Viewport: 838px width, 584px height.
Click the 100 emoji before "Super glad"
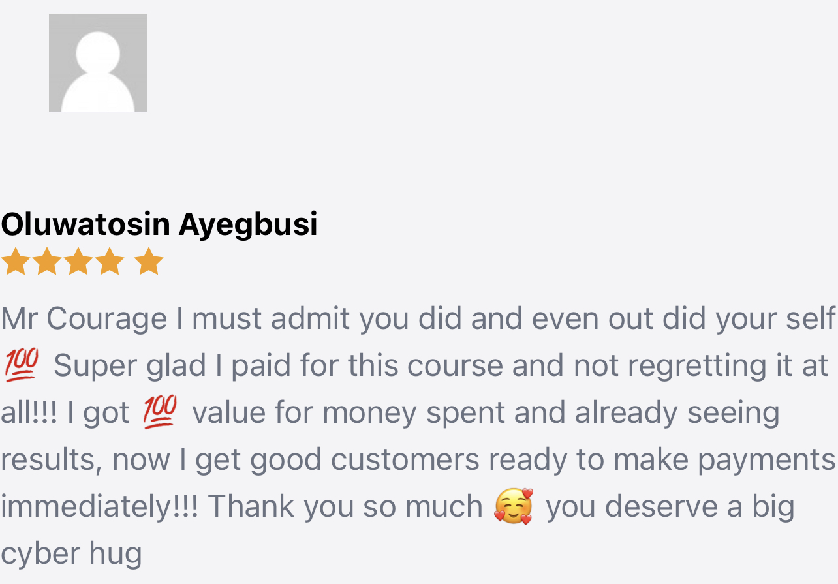21,365
